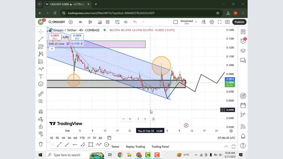Viewport: 283px width, 159px height.
Task: Select the 1D time range
Action: 51,138
